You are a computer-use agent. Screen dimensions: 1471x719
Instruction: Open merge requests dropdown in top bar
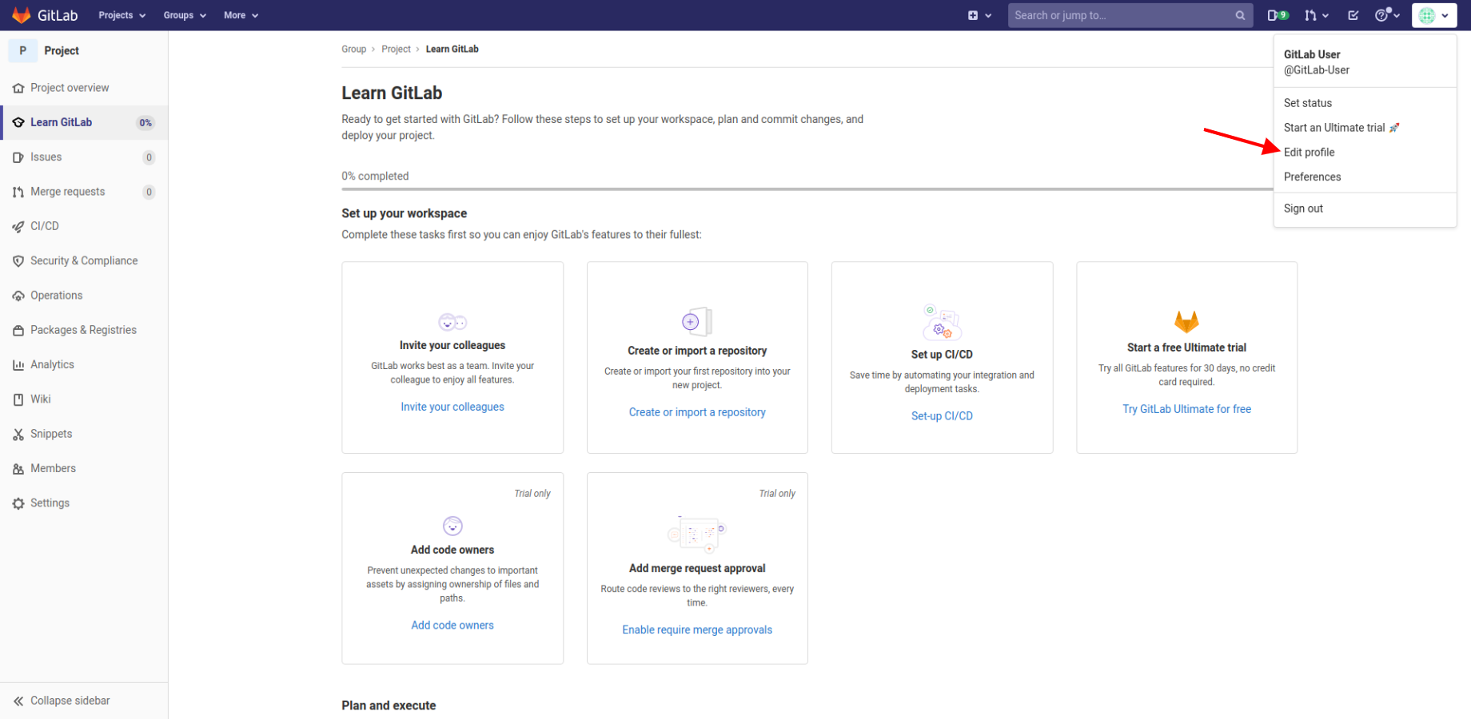pos(1317,15)
